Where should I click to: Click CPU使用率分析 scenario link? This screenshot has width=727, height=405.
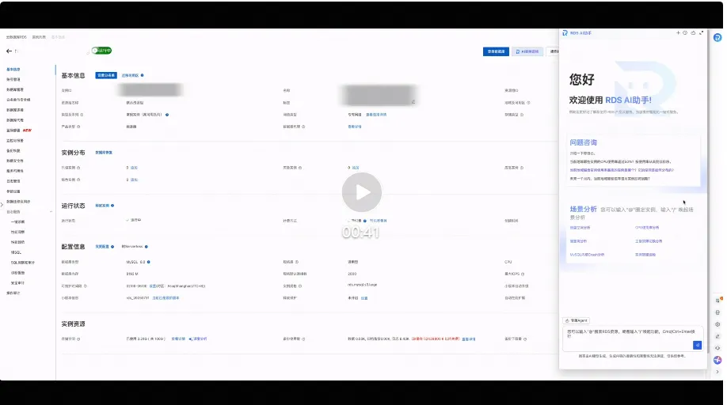[x=647, y=228]
